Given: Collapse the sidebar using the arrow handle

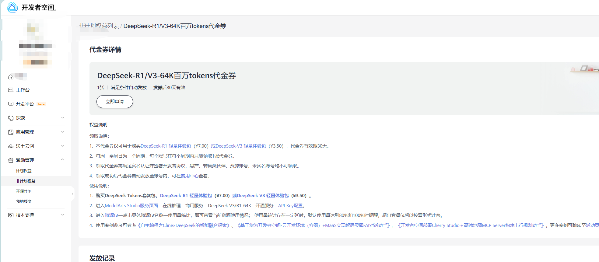Looking at the screenshot, I should [72, 194].
